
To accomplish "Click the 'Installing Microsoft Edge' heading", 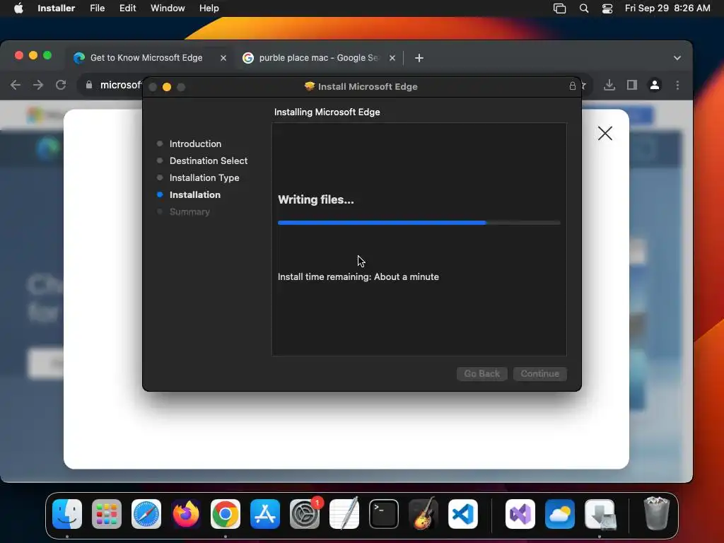I will pos(327,112).
